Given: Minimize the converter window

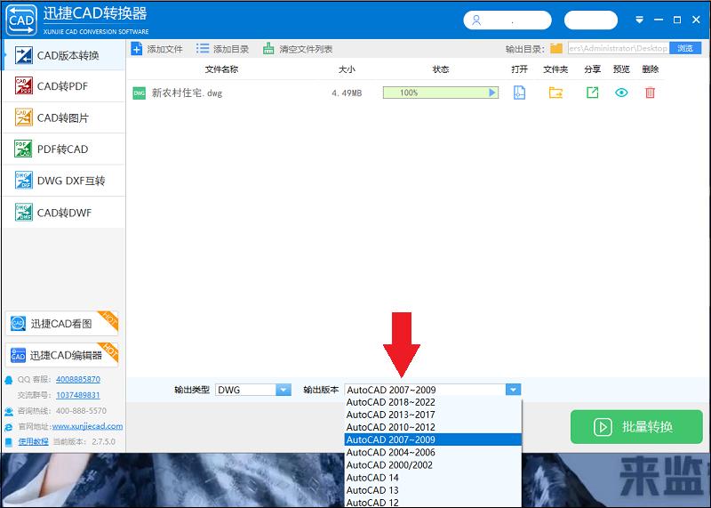Looking at the screenshot, I should pos(659,20).
